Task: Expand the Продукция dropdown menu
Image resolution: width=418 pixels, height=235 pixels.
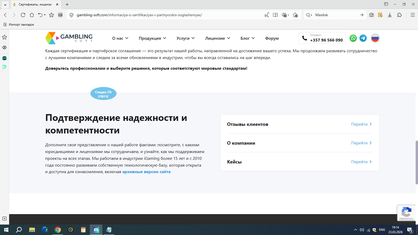Action: (152, 38)
